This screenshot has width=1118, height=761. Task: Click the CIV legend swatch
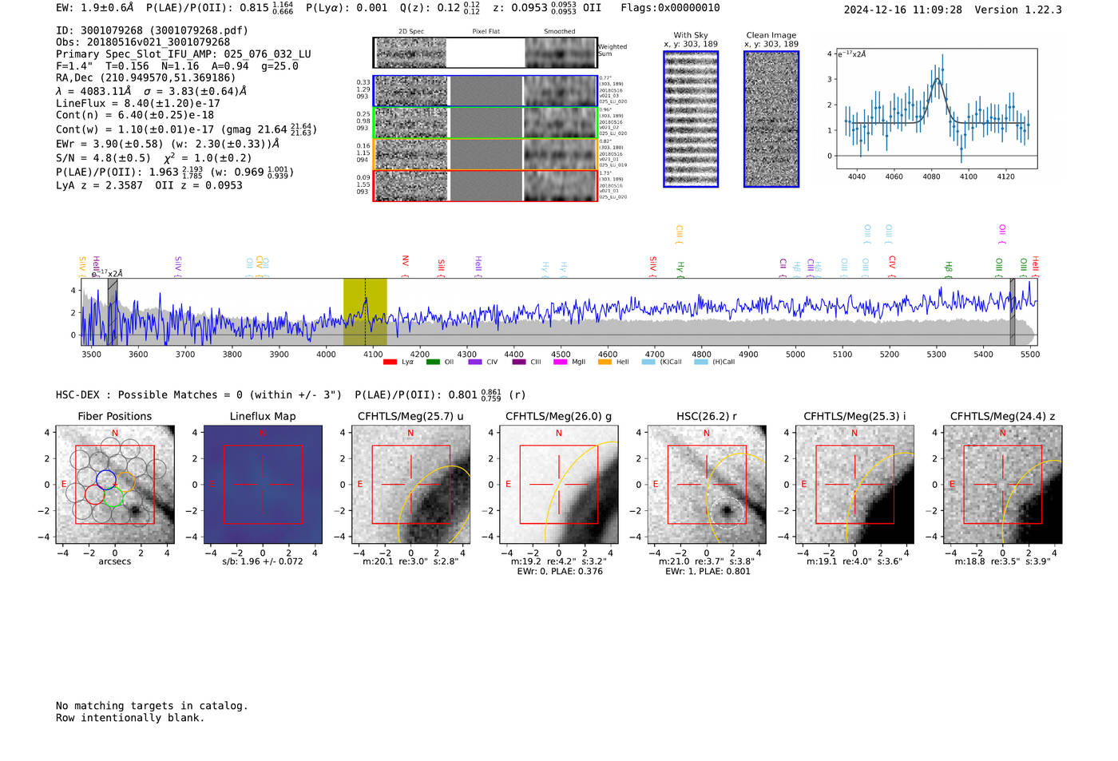tap(475, 362)
